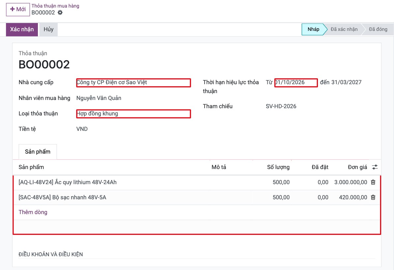Click the plus Mới button
Image resolution: width=394 pixels, height=270 pixels.
[18, 9]
